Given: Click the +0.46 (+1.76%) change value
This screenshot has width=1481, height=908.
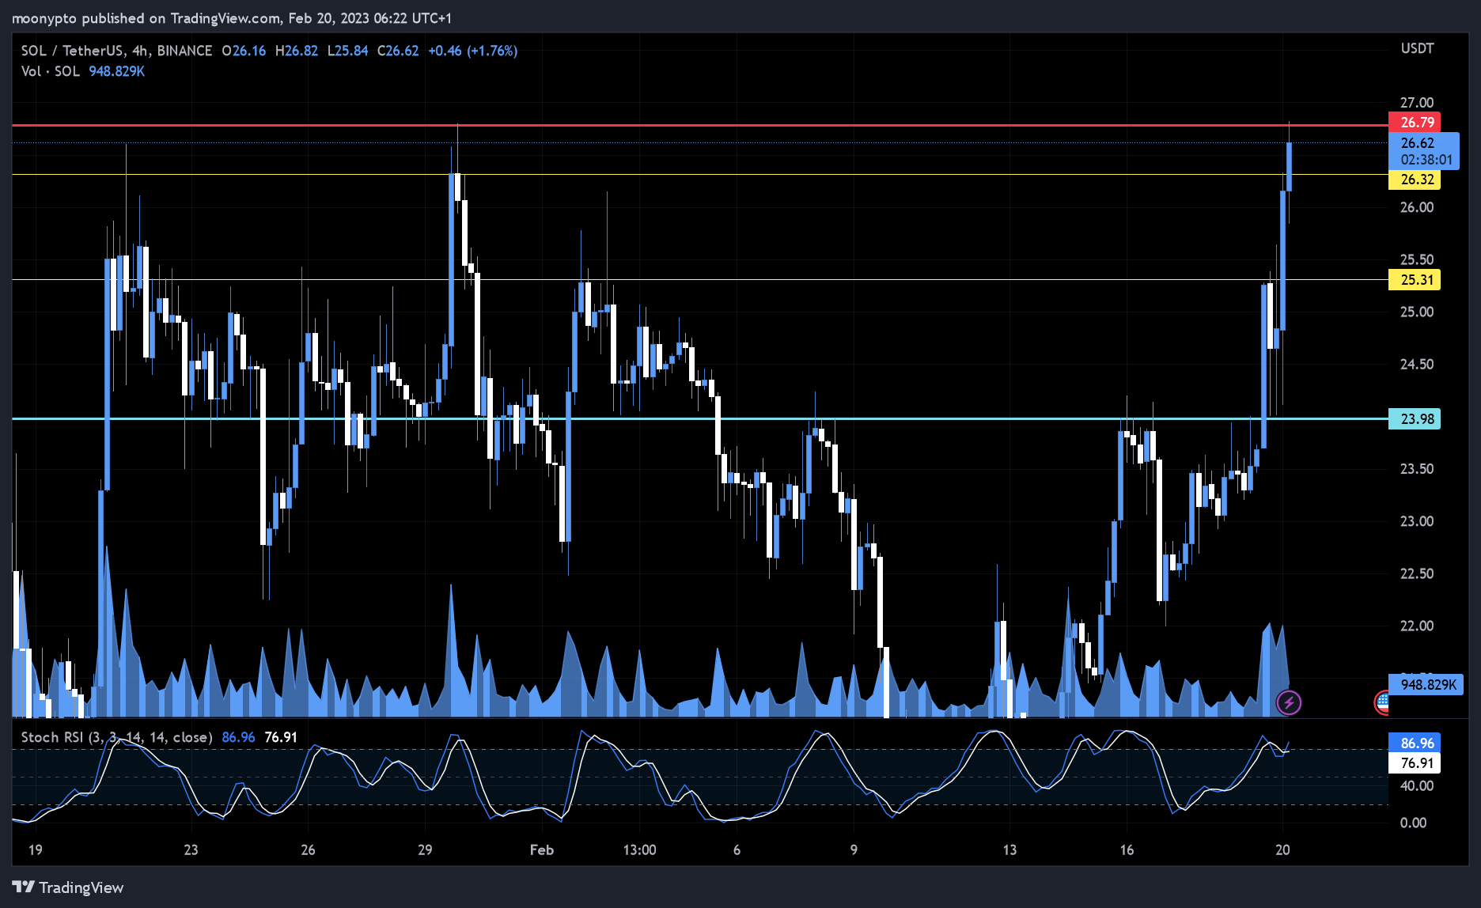Looking at the screenshot, I should [473, 51].
